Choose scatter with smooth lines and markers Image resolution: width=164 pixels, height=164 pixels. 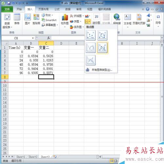point(102,35)
